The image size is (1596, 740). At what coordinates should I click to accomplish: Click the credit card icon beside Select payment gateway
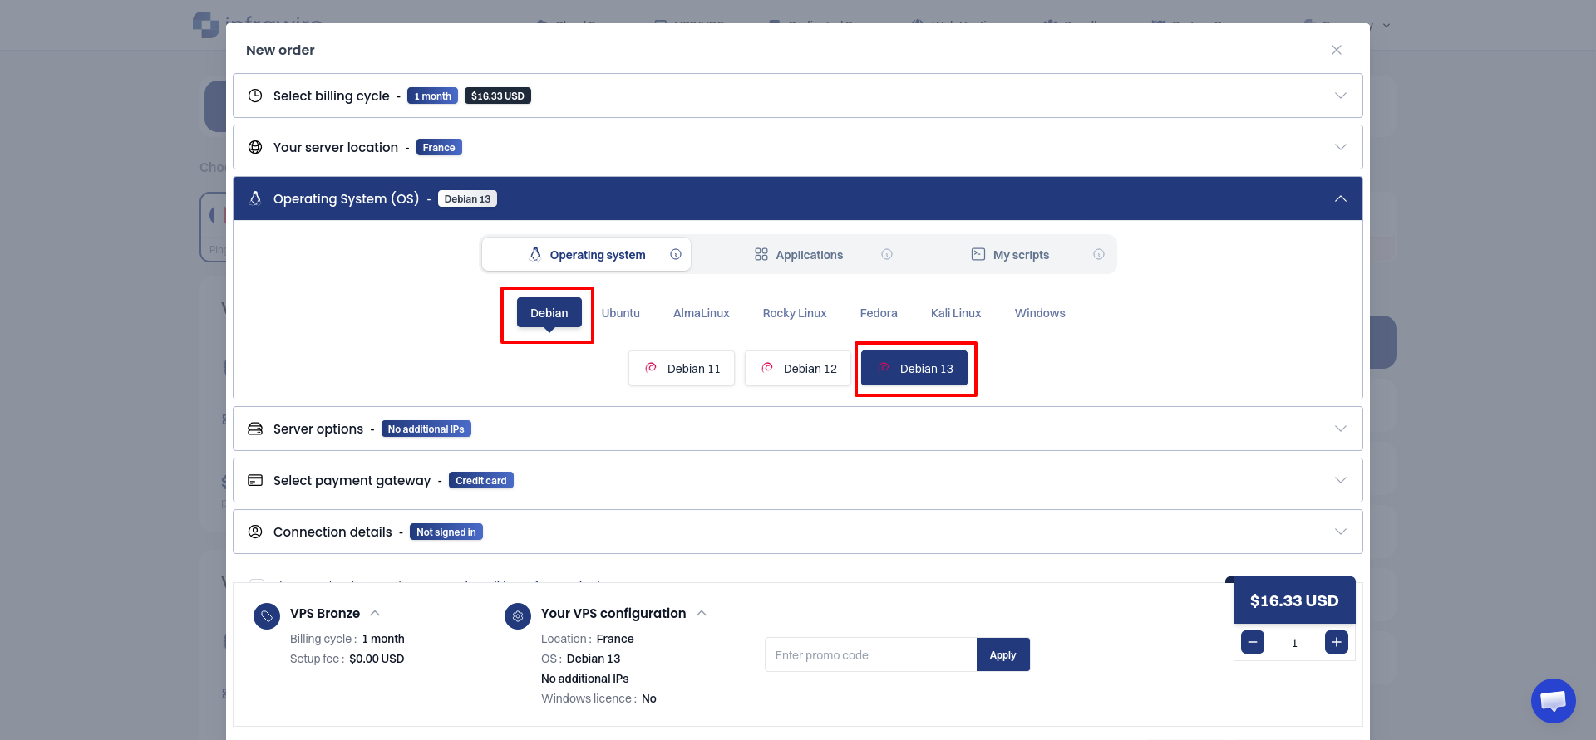pos(255,480)
